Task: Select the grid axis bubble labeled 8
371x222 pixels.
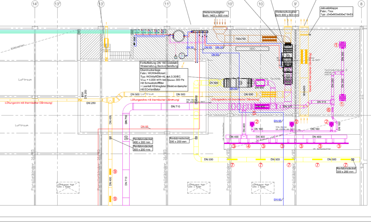Action: tap(361, 4)
